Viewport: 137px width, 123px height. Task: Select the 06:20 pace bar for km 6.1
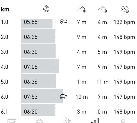[38, 110]
